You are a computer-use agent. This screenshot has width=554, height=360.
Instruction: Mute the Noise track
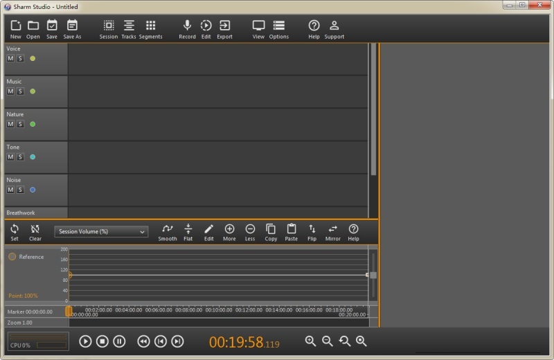(x=10, y=190)
